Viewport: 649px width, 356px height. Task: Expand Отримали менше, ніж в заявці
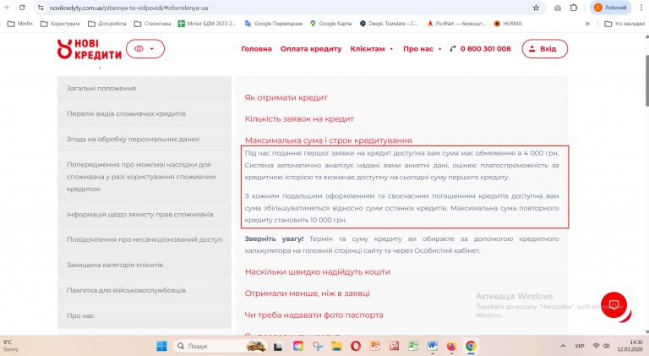click(307, 293)
